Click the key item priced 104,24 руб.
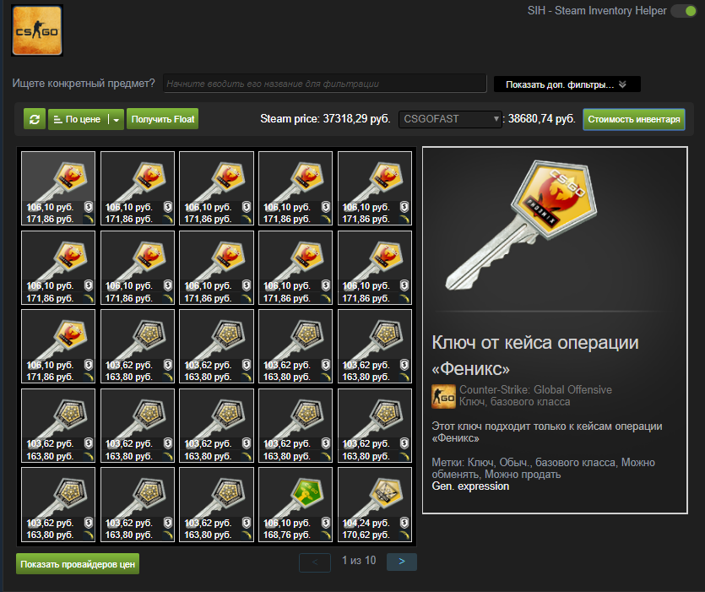This screenshot has height=592, width=705. (x=375, y=504)
